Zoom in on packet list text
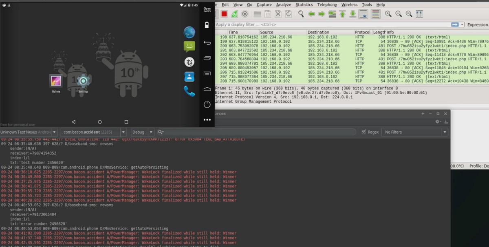Screen dimensions: 489x247 click(388, 14)
